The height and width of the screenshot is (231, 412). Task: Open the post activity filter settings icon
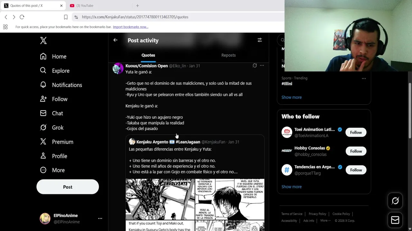[260, 40]
